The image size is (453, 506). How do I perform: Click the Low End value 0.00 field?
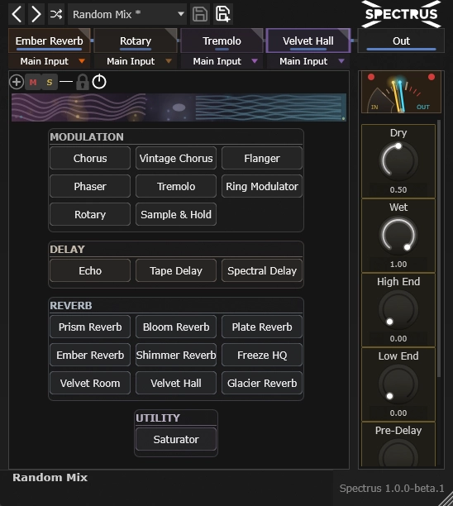pos(398,413)
